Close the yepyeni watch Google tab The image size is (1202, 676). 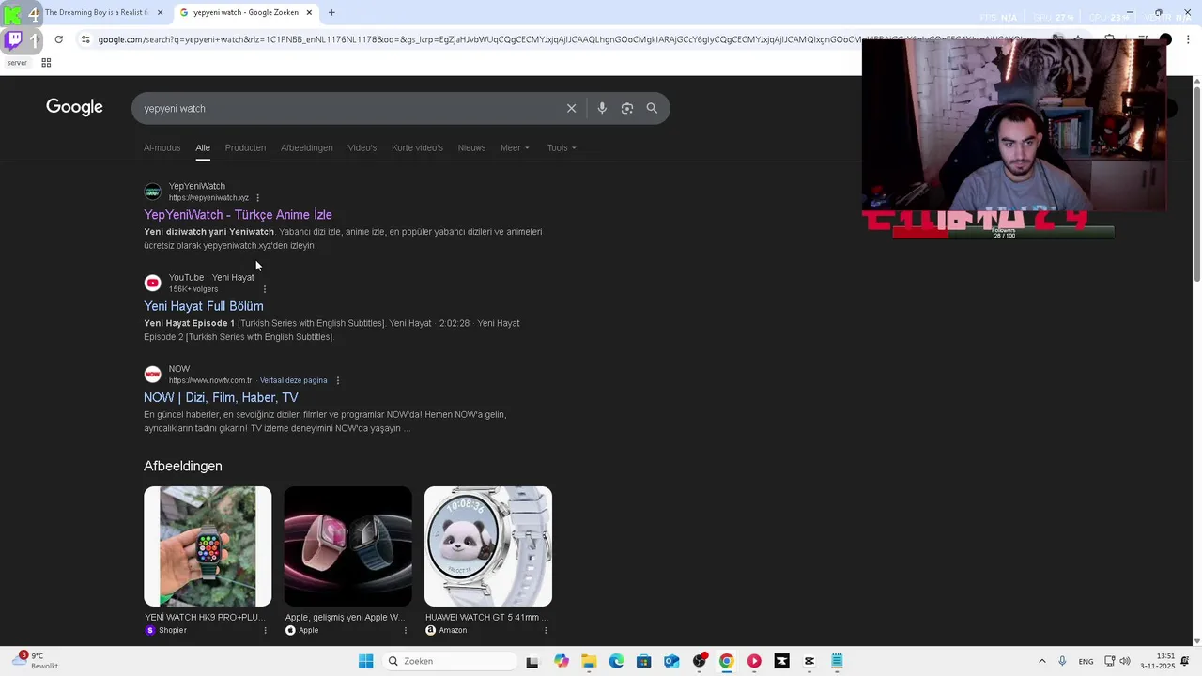(x=309, y=12)
